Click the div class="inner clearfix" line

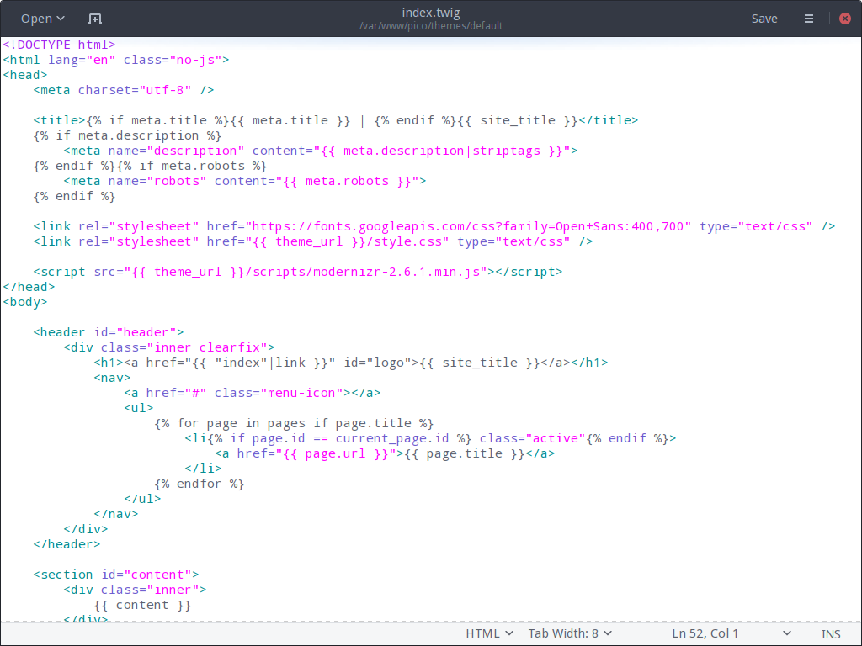pos(168,347)
